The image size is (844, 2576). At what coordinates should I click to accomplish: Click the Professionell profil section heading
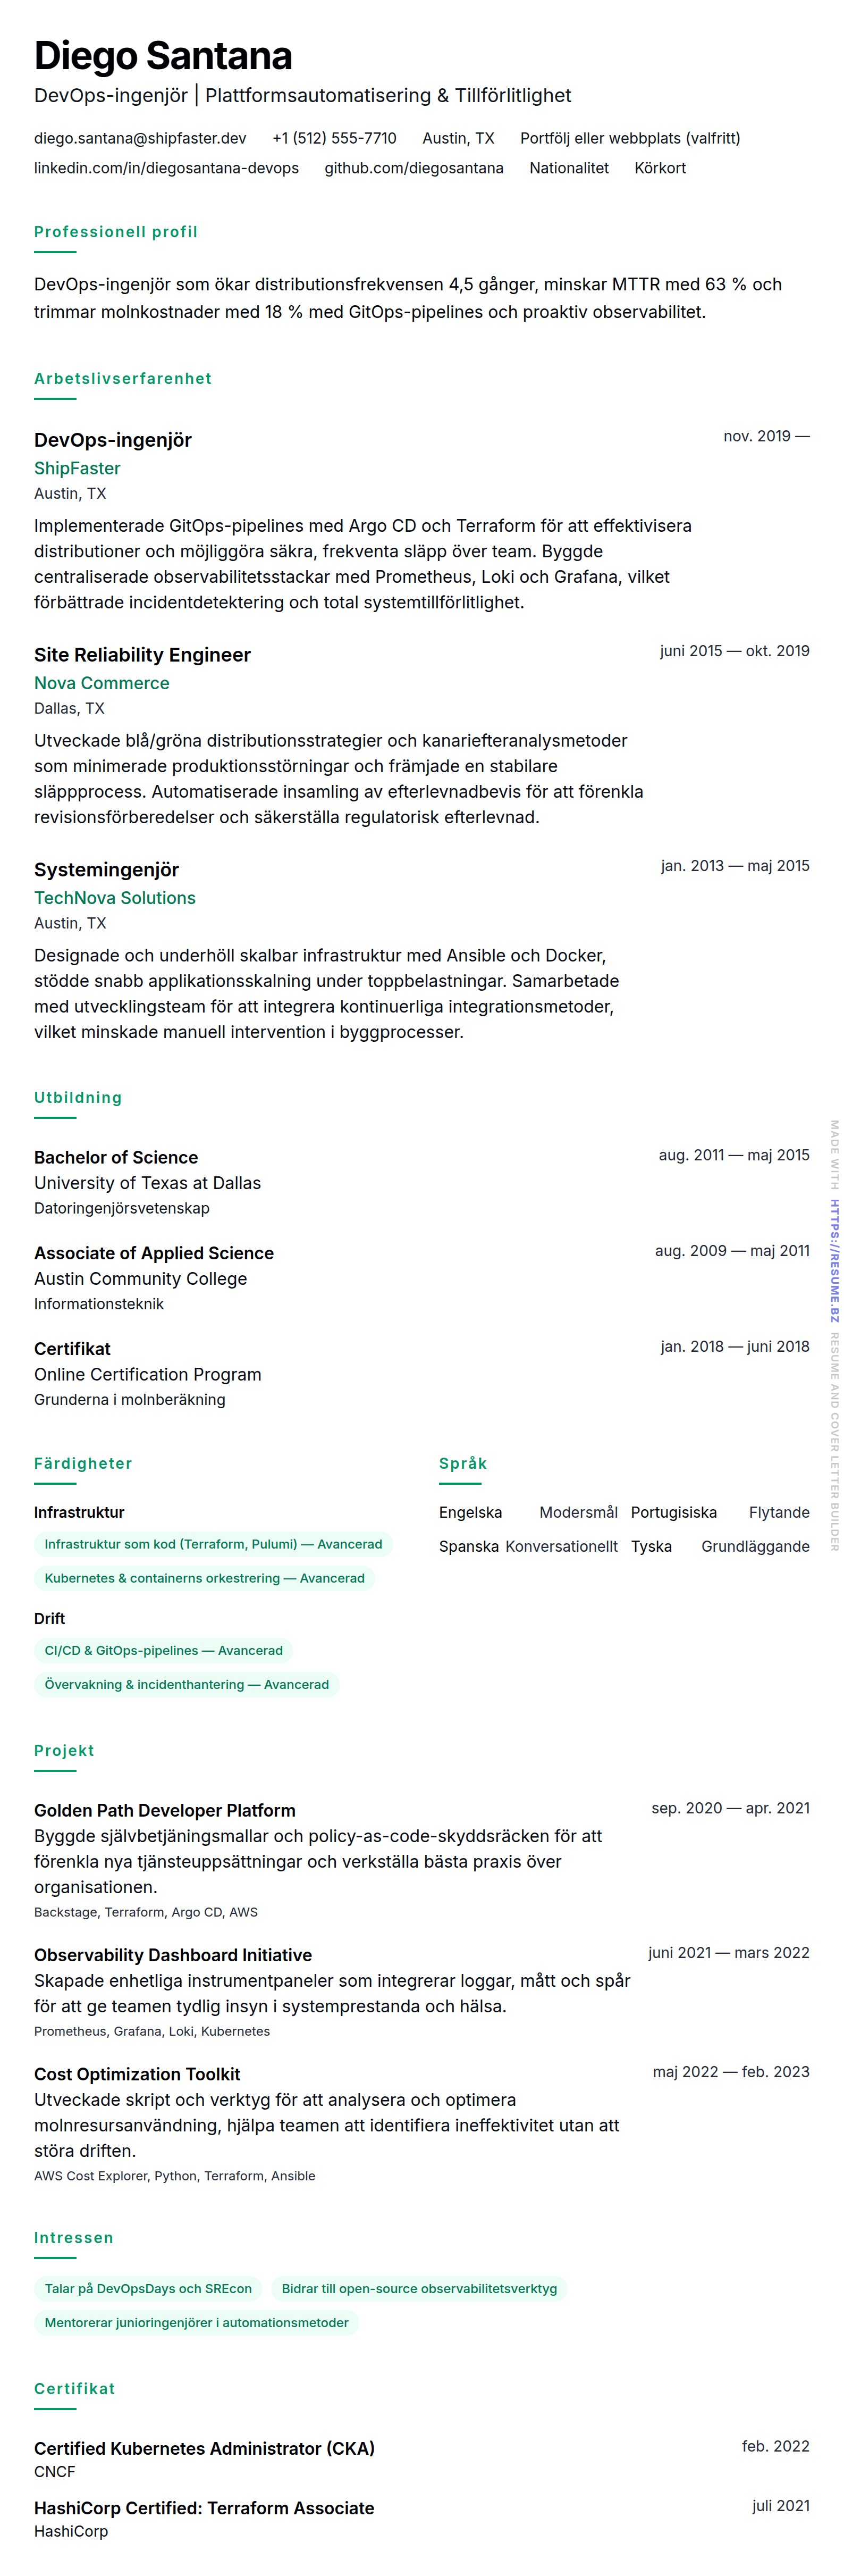(115, 232)
